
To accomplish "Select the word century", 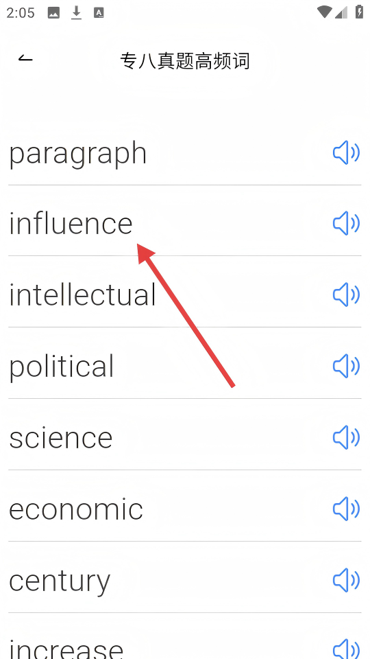I will tap(60, 583).
